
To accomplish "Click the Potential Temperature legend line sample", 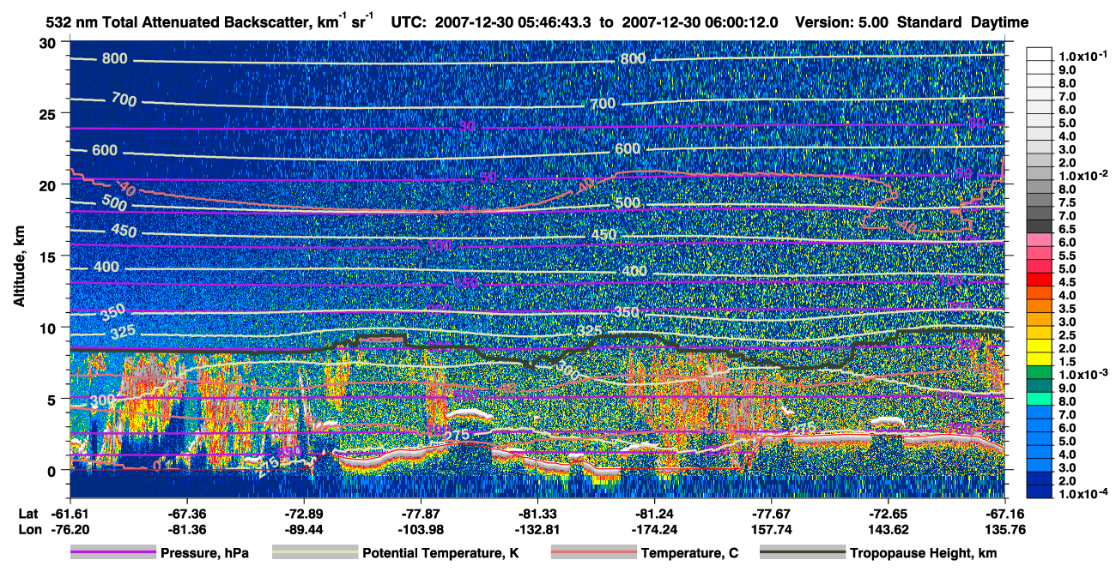I will tap(314, 553).
